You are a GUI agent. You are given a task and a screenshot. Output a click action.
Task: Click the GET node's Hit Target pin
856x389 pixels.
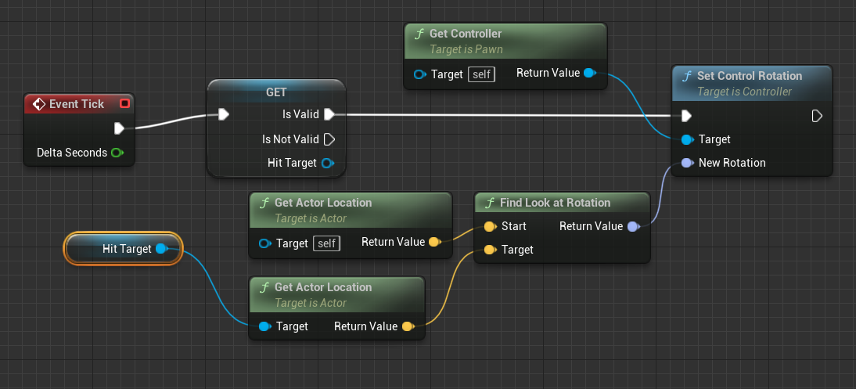(328, 163)
